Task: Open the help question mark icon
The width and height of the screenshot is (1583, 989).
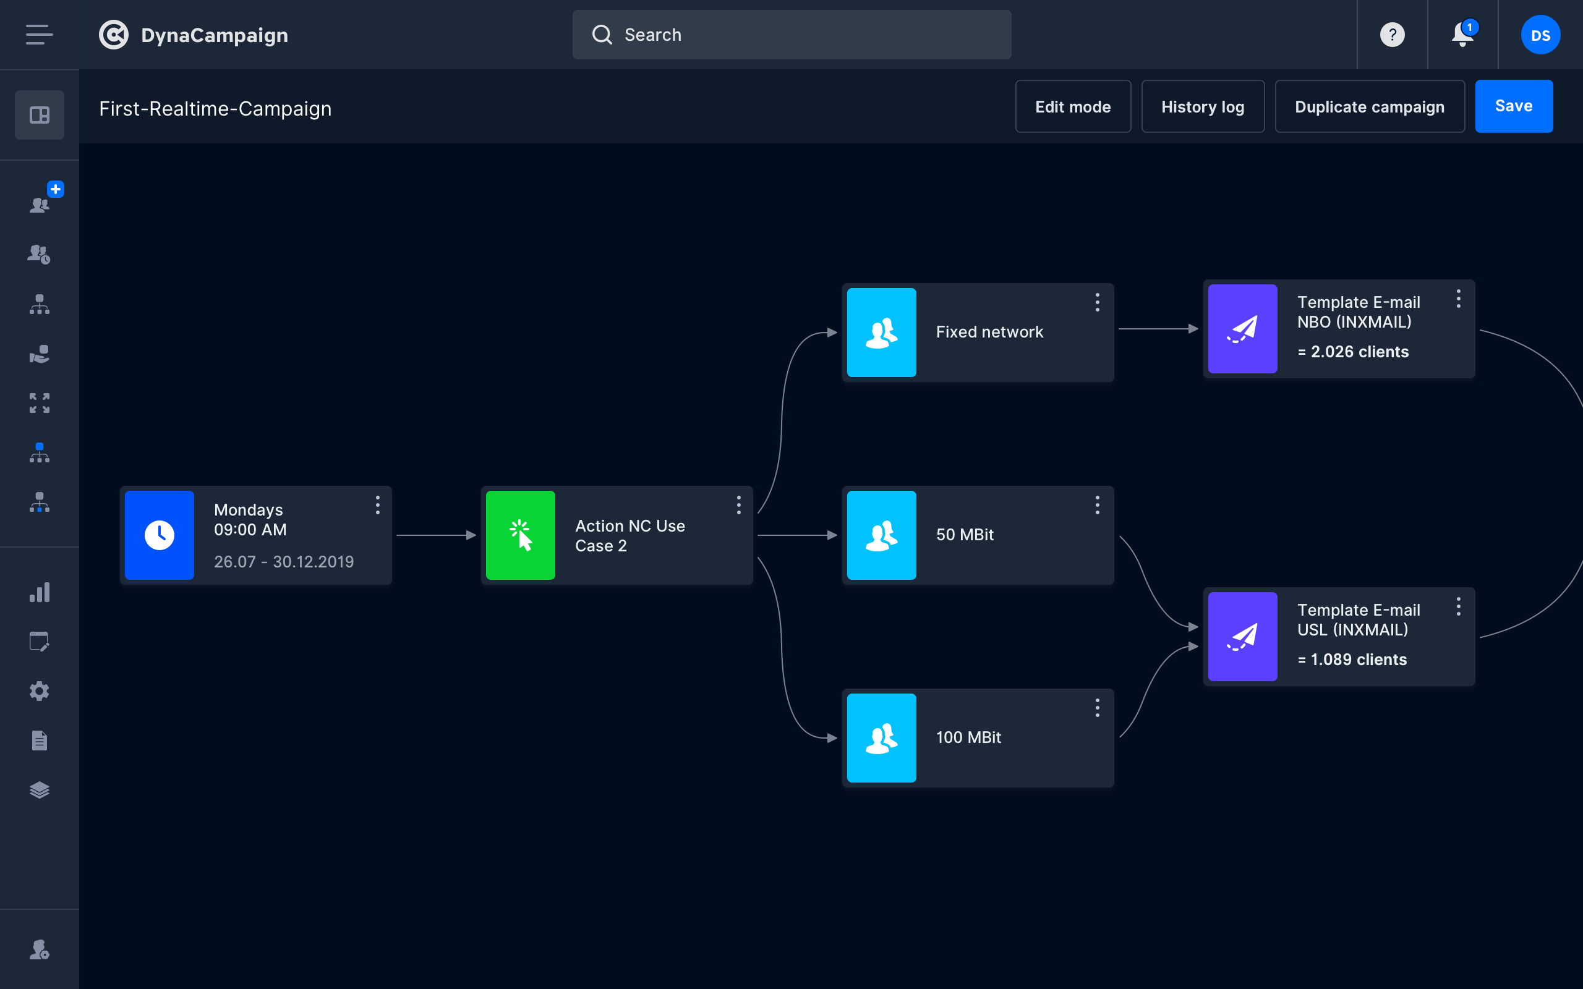Action: tap(1392, 35)
